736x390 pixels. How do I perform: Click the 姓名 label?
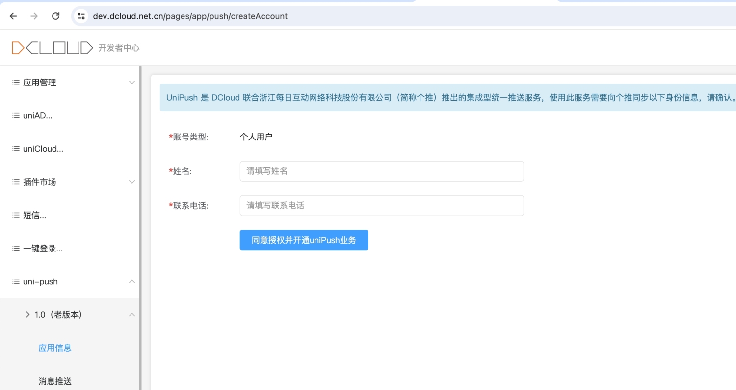tap(180, 171)
